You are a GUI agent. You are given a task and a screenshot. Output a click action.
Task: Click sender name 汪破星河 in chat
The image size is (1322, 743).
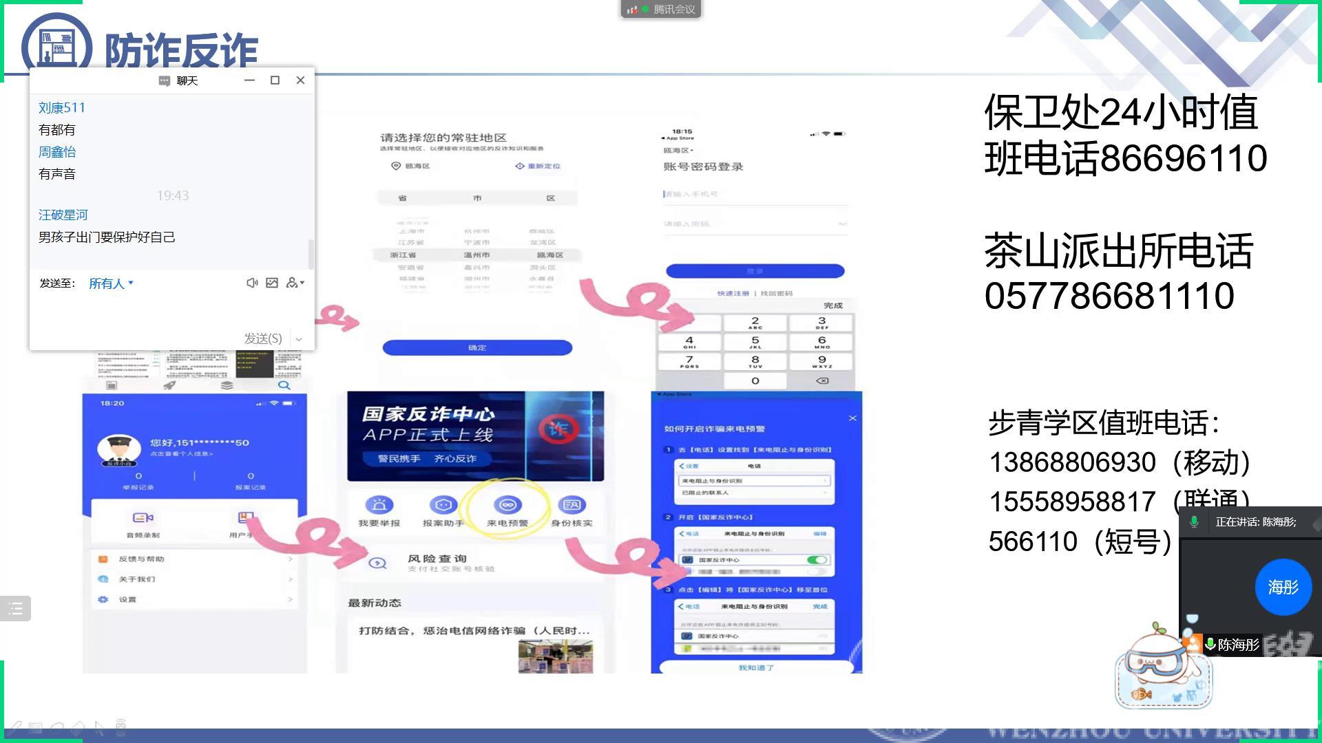pos(63,215)
